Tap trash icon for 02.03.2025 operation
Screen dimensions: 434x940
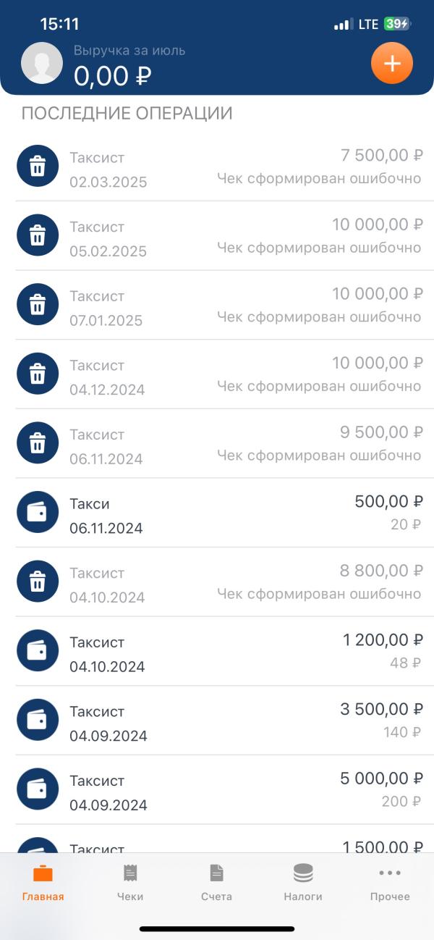click(38, 167)
